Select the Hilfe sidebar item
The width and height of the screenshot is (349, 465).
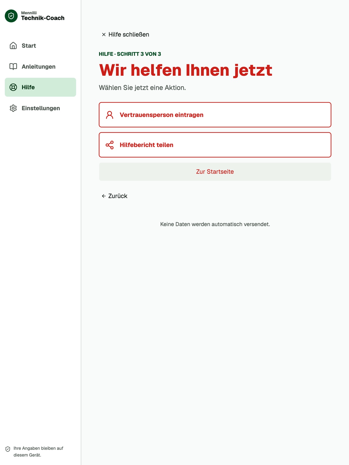[40, 87]
